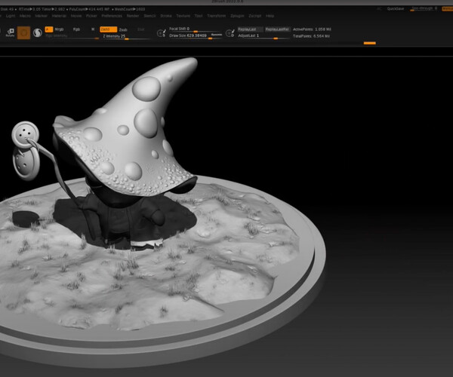Screen dimensions: 453x377
Task: Switch to Zsub sculpt mode
Action: (x=123, y=29)
